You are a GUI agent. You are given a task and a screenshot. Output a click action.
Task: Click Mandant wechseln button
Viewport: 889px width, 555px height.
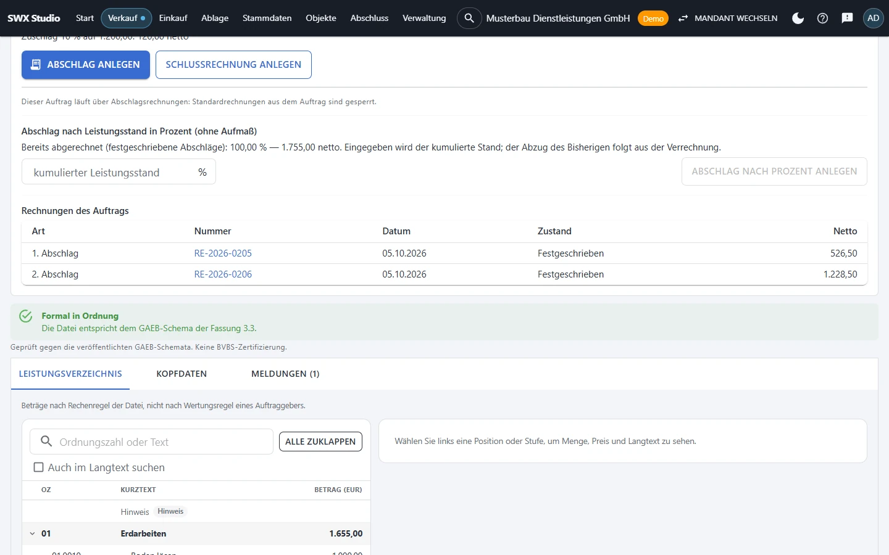[x=727, y=18]
